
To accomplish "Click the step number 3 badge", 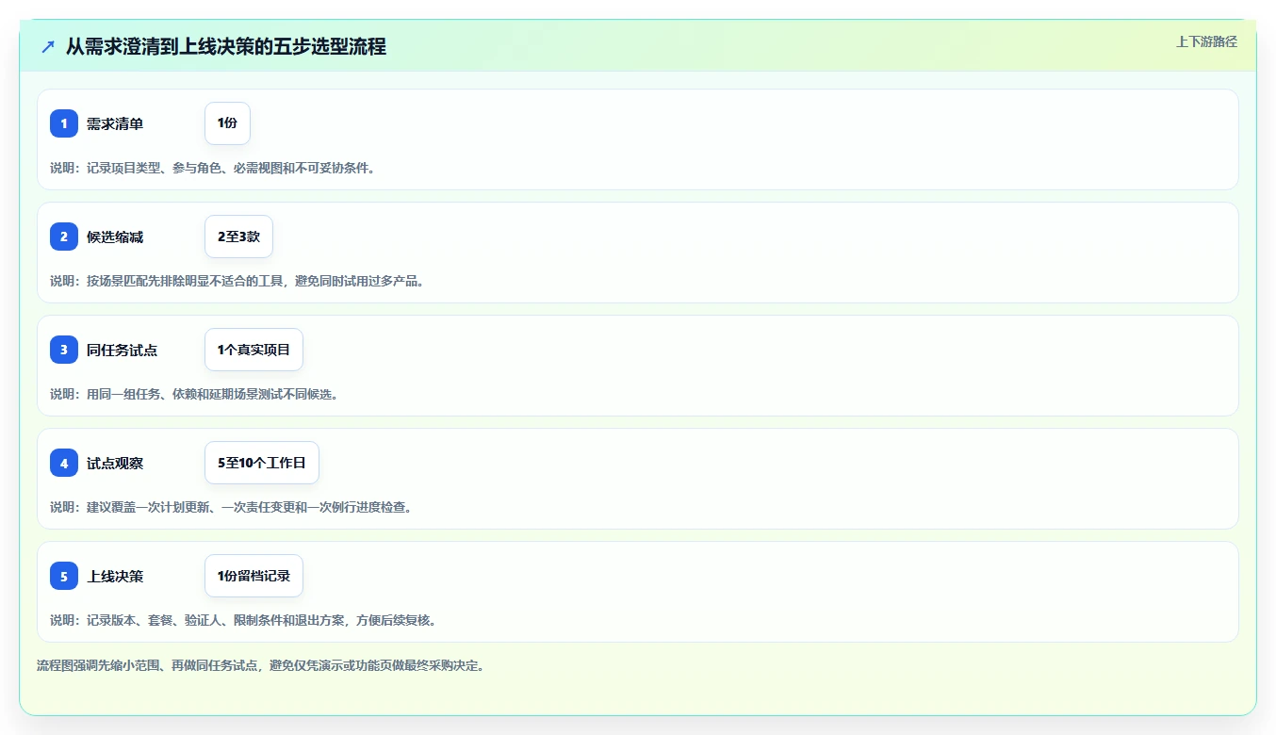I will pos(64,350).
